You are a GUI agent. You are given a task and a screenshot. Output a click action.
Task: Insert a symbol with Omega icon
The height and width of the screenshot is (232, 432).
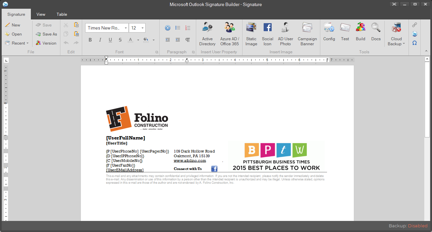[x=415, y=43]
